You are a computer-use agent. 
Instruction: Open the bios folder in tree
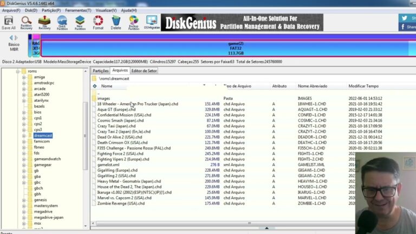38,112
